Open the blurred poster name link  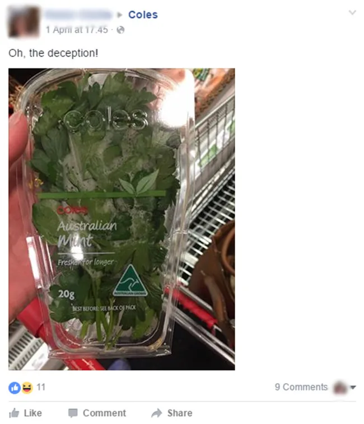point(79,15)
